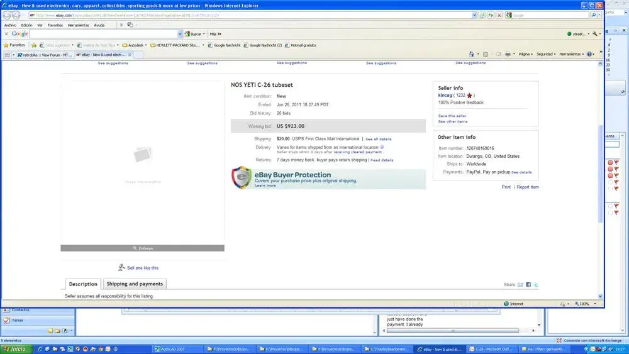Open the address bar history dropdown
629x354 pixels.
tap(474, 15)
